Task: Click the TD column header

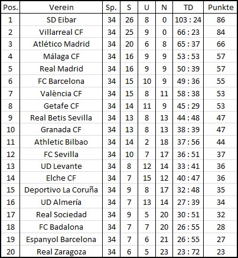Action: coord(188,8)
